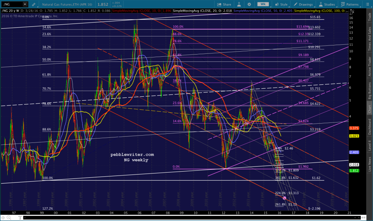Open the Dashboard side tab
Image resolution: width=373 pixels, height=221 pixels.
[369, 127]
